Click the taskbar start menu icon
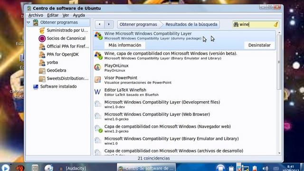The image size is (304, 171). pos(5,168)
